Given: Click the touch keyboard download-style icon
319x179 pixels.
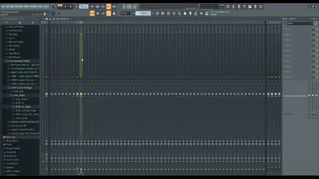Looking at the screenshot, I should (207, 13).
